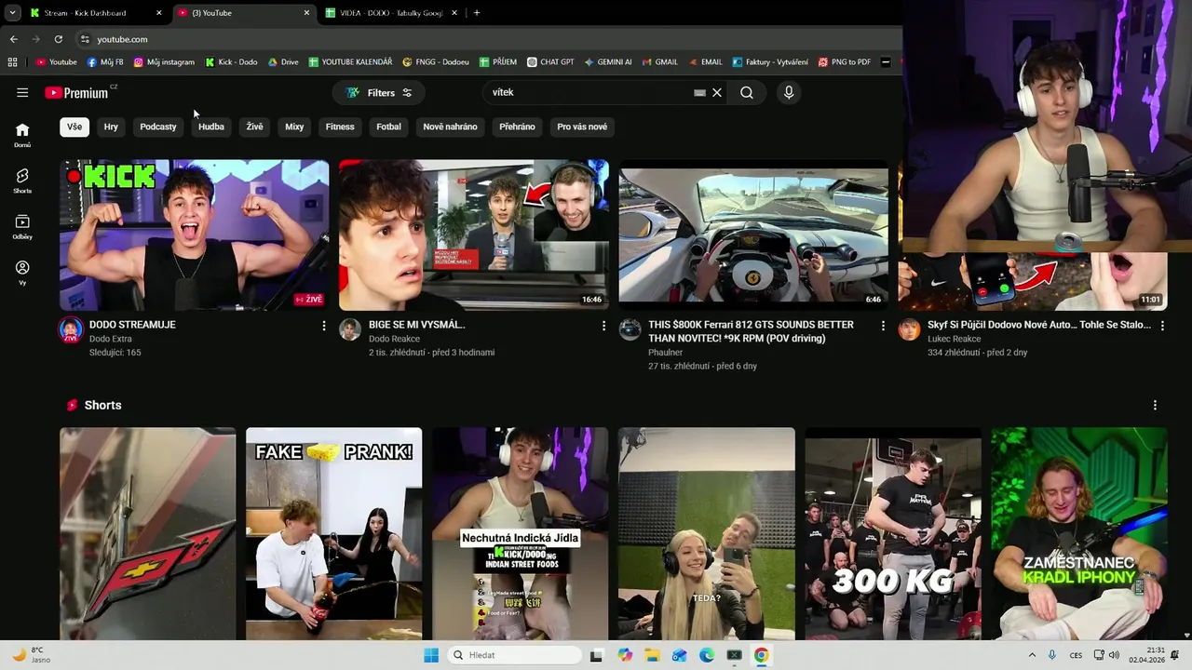Click the youtube.com address bar

(484, 39)
